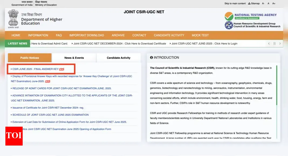Open Issuance of Certificate December 2024 notice

click(47, 108)
